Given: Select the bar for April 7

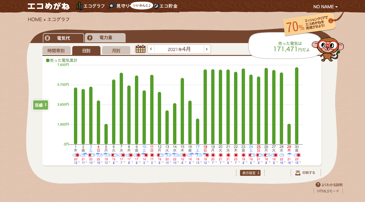Looking at the screenshot, I should pyautogui.click(x=121, y=109).
